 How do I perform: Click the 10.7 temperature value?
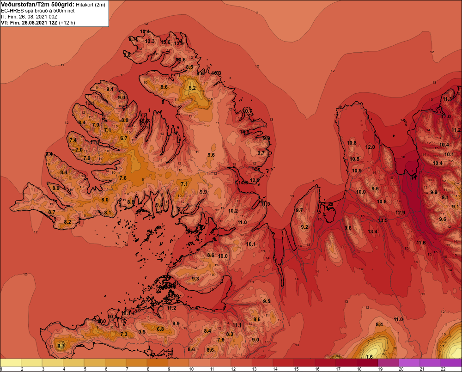tap(247, 111)
